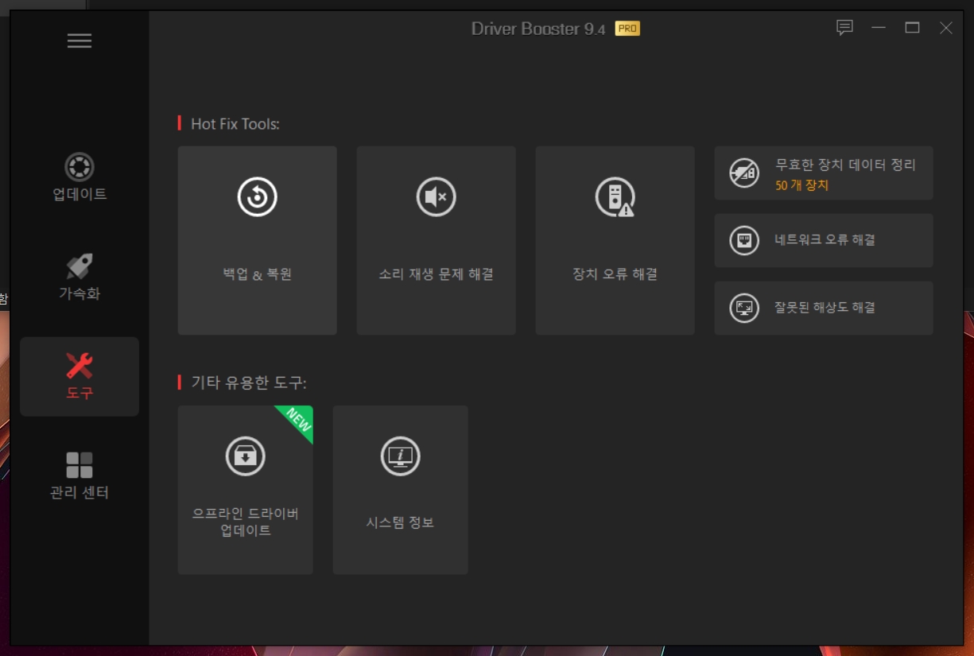Open the feedback chat bubble icon
The height and width of the screenshot is (656, 974).
pyautogui.click(x=844, y=28)
